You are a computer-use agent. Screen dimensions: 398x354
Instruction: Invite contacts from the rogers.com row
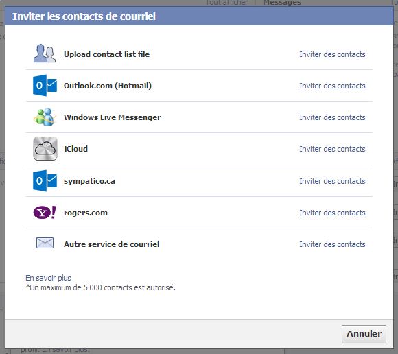332,213
